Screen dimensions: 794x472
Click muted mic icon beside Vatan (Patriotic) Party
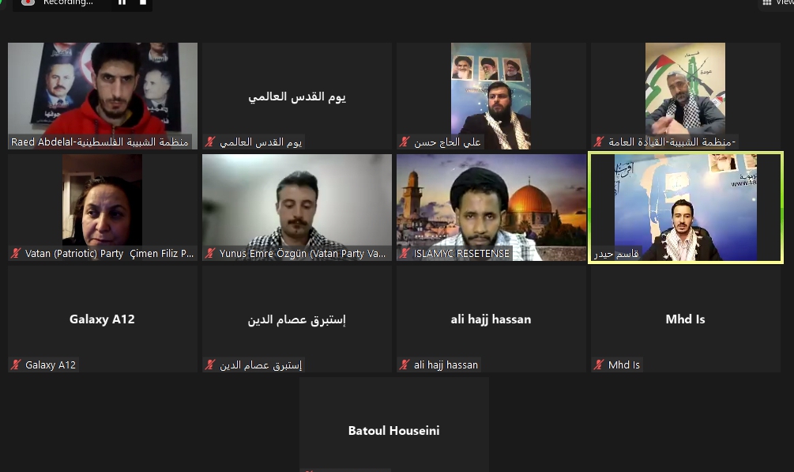click(x=17, y=253)
